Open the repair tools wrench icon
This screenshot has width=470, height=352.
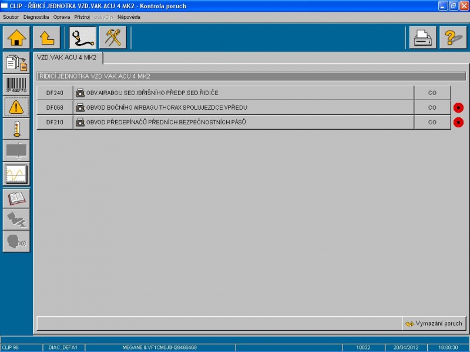tap(112, 38)
